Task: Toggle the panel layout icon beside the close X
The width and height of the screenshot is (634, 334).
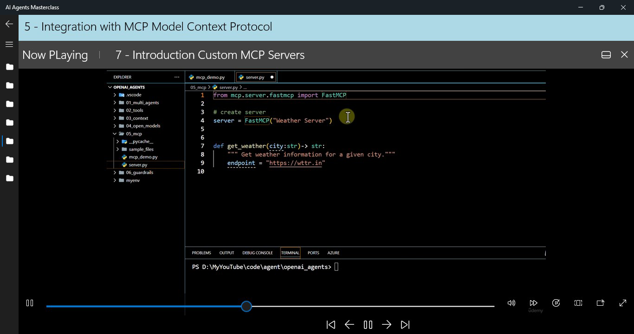Action: [606, 55]
